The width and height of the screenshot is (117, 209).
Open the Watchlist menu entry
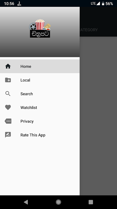(x=40, y=107)
